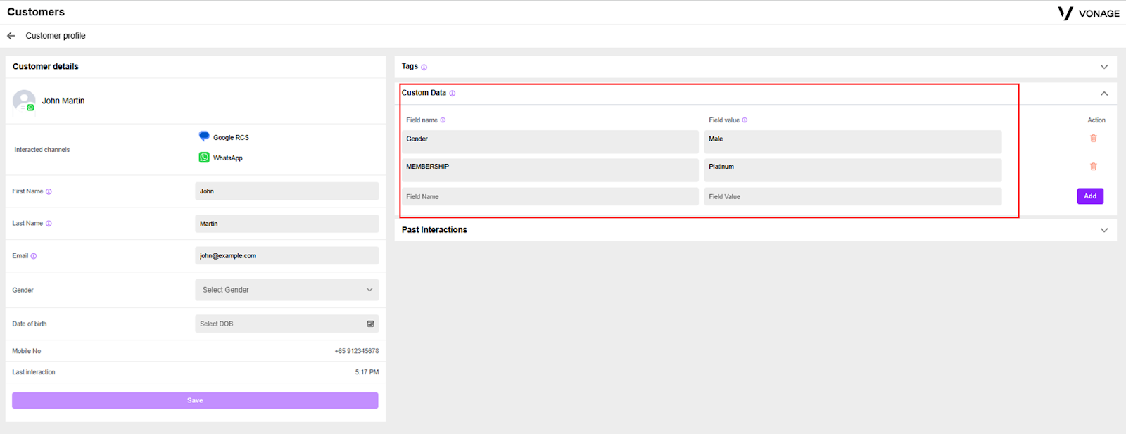Click the Google RCS channel icon
This screenshot has width=1126, height=434.
(204, 136)
